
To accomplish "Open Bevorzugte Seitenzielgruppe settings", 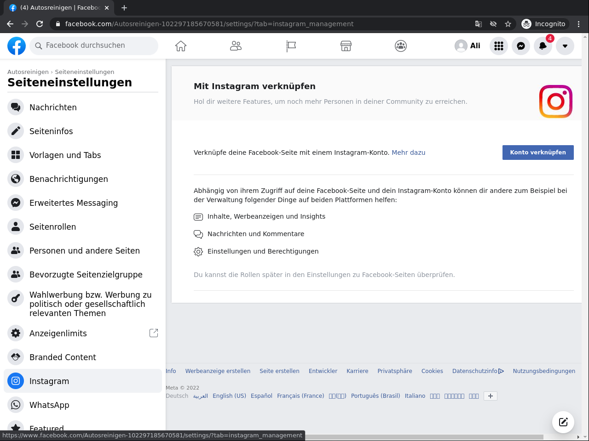I will tap(83, 274).
